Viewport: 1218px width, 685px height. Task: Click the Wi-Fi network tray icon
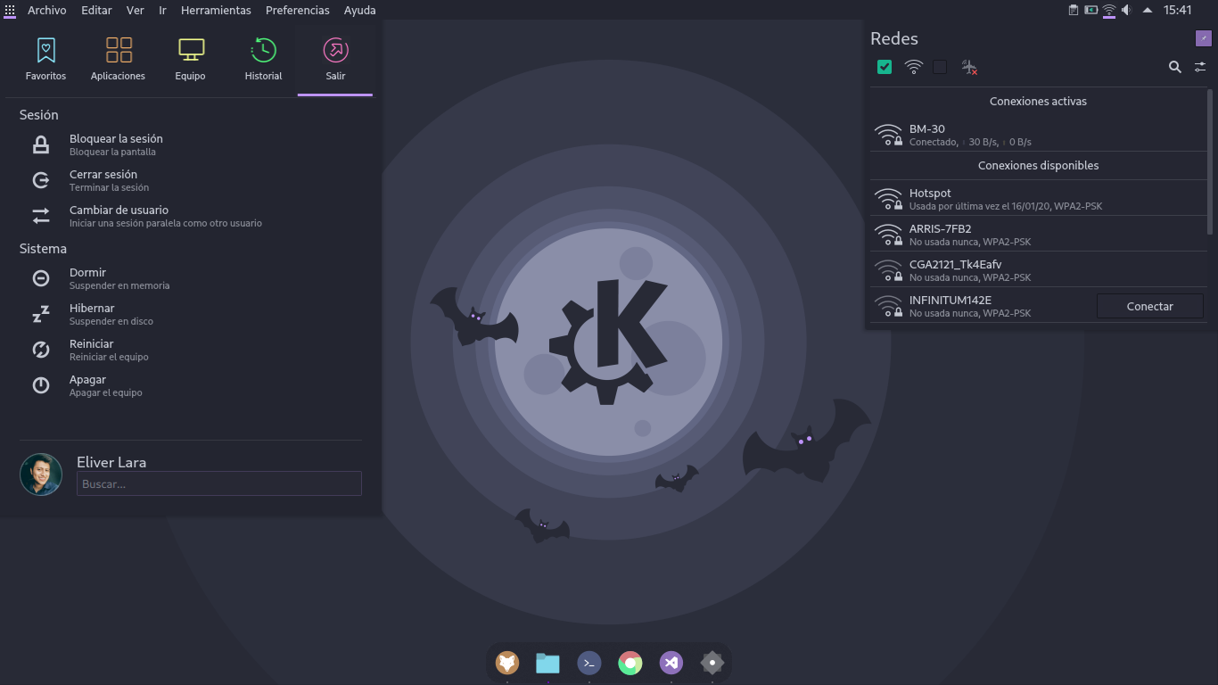(x=1109, y=10)
